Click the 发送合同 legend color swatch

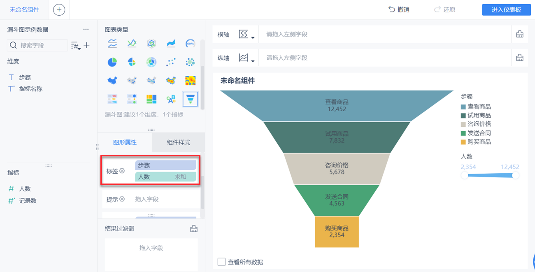click(x=463, y=133)
